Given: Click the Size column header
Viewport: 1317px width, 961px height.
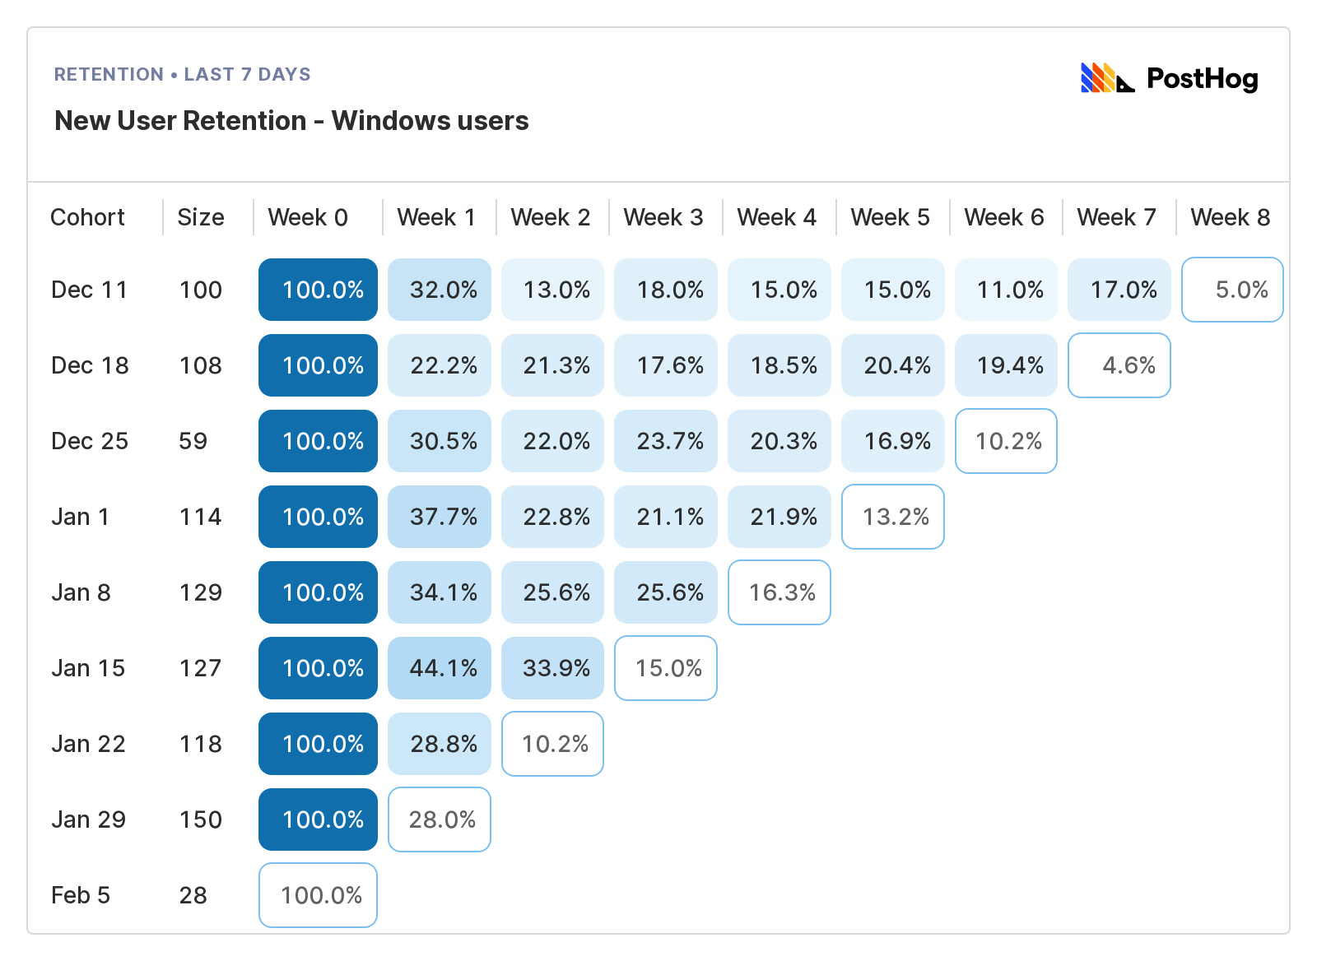Looking at the screenshot, I should pos(201,217).
